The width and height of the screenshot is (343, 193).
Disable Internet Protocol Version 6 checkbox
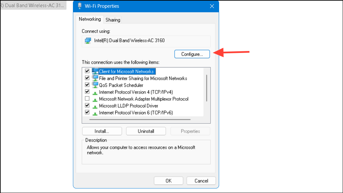click(87, 112)
